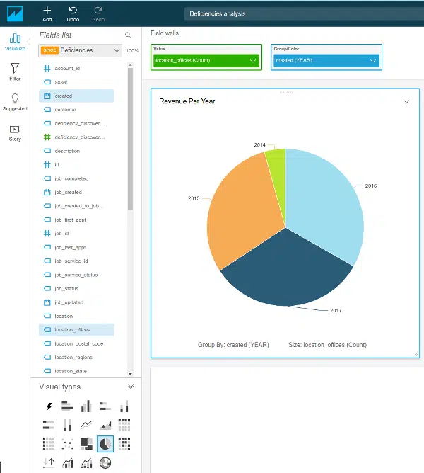This screenshot has width=424, height=473.
Task: Click the Add button in top toolbar
Action: (x=47, y=14)
